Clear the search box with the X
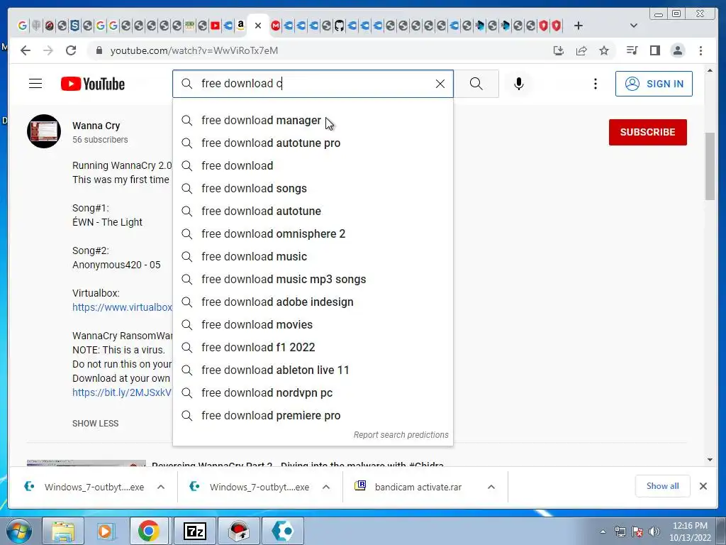 tap(440, 84)
